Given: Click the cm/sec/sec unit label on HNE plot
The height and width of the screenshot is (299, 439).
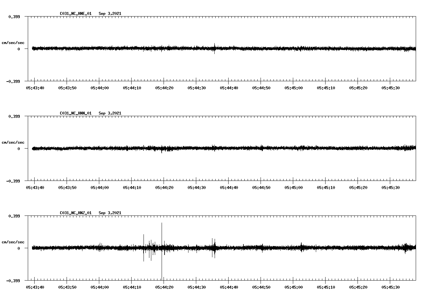Looking at the screenshot, I should [13, 43].
